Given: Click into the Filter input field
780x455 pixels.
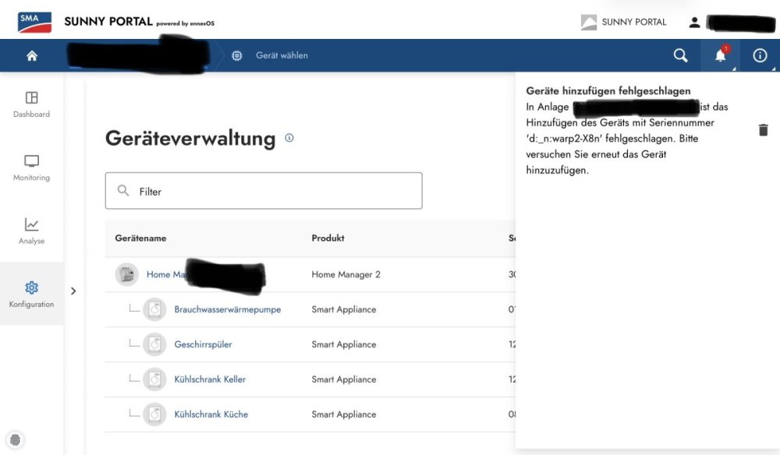Looking at the screenshot, I should coord(264,191).
